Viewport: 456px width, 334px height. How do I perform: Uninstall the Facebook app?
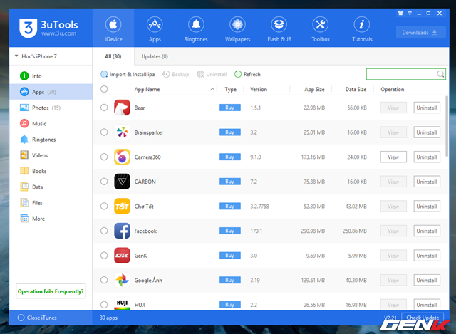coord(427,231)
